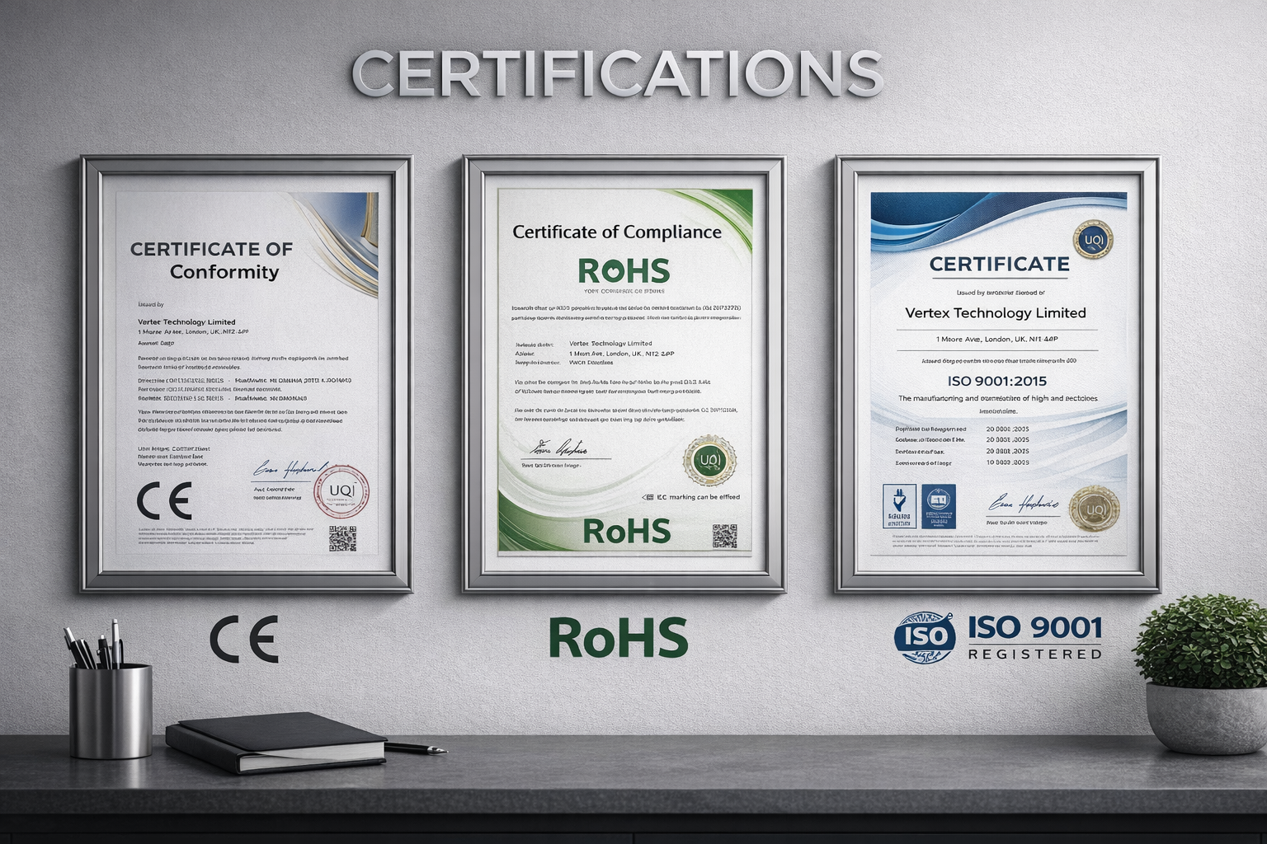This screenshot has width=1267, height=844.
Task: Click the black notebook on the desk
Action: [276, 742]
